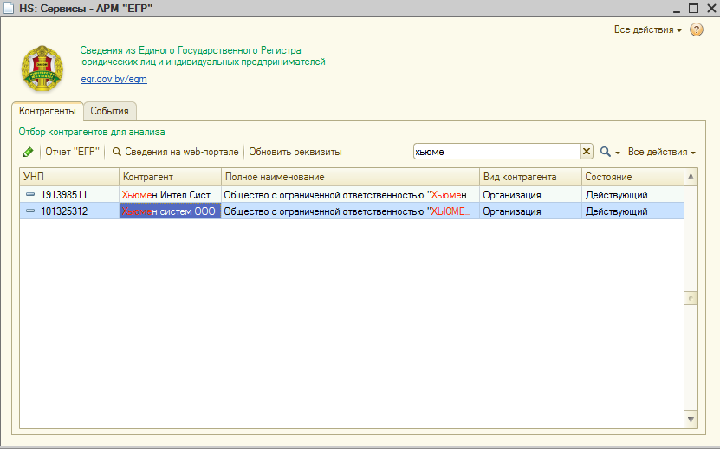Viewport: 720px width, 449px height.
Task: Click row icon for УНП 191398511
Action: point(29,195)
